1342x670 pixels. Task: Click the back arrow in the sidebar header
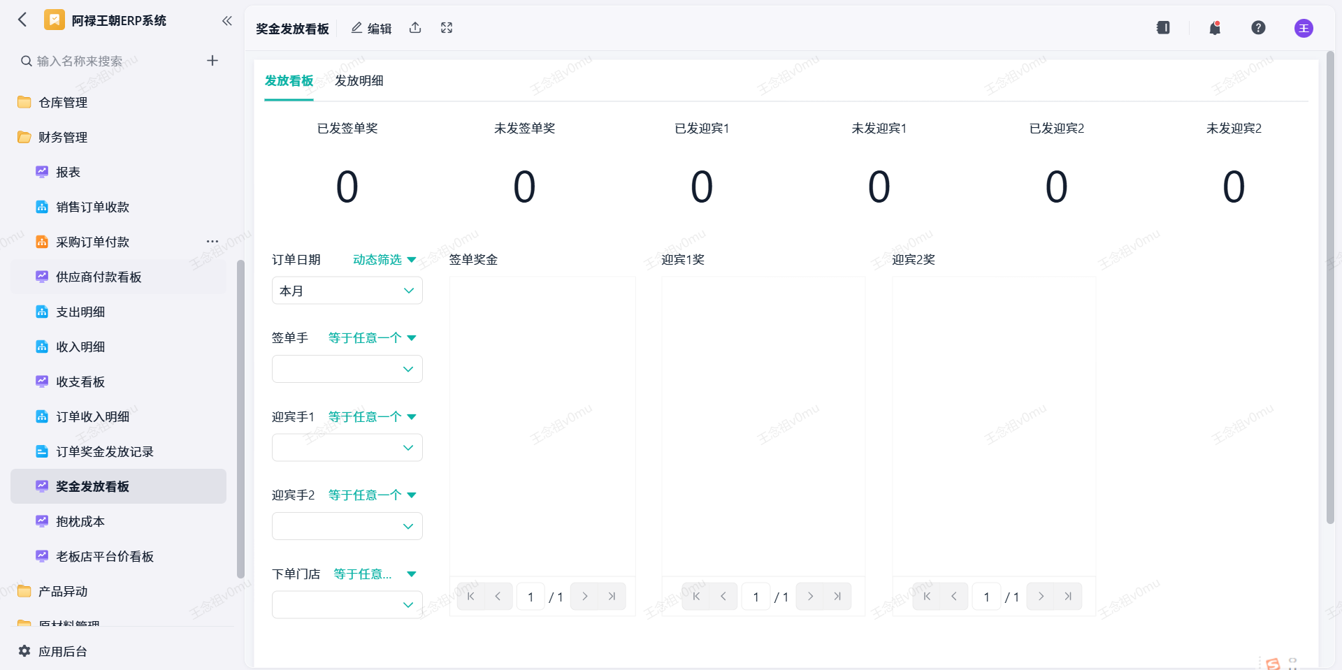[22, 20]
